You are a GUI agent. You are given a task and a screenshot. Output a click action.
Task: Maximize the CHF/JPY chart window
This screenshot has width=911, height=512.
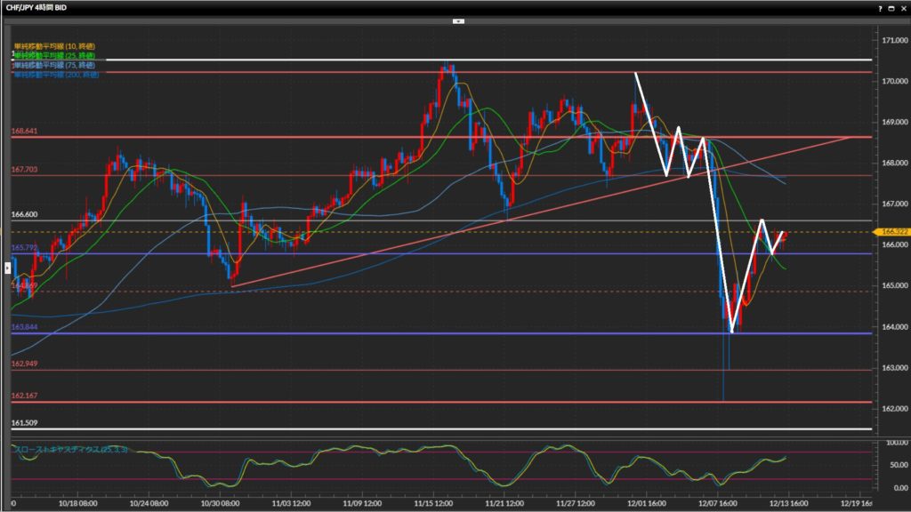891,7
